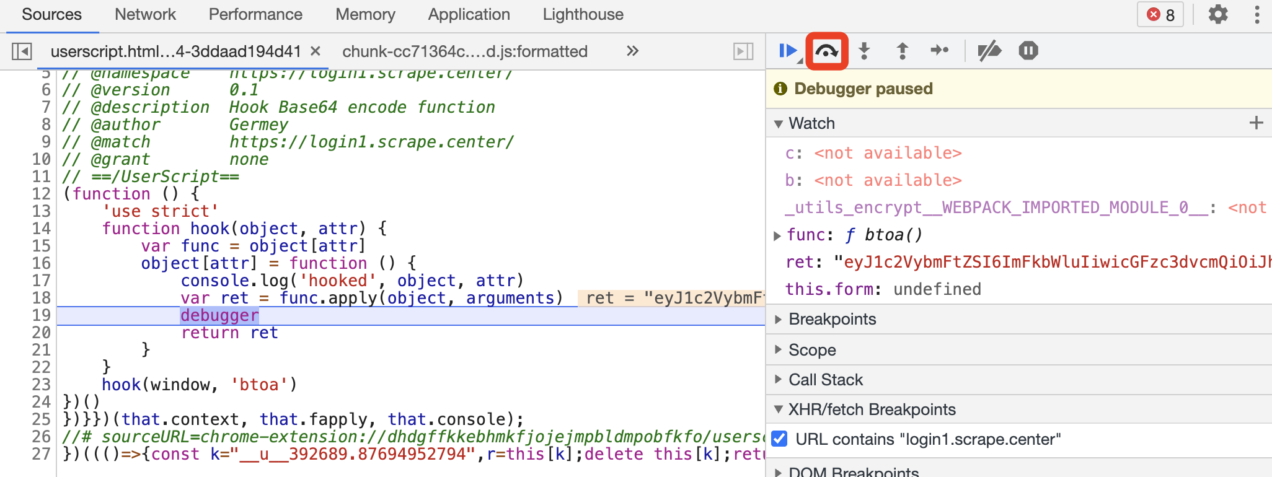Show the file navigator sidebar
The width and height of the screenshot is (1272, 477).
click(x=22, y=51)
